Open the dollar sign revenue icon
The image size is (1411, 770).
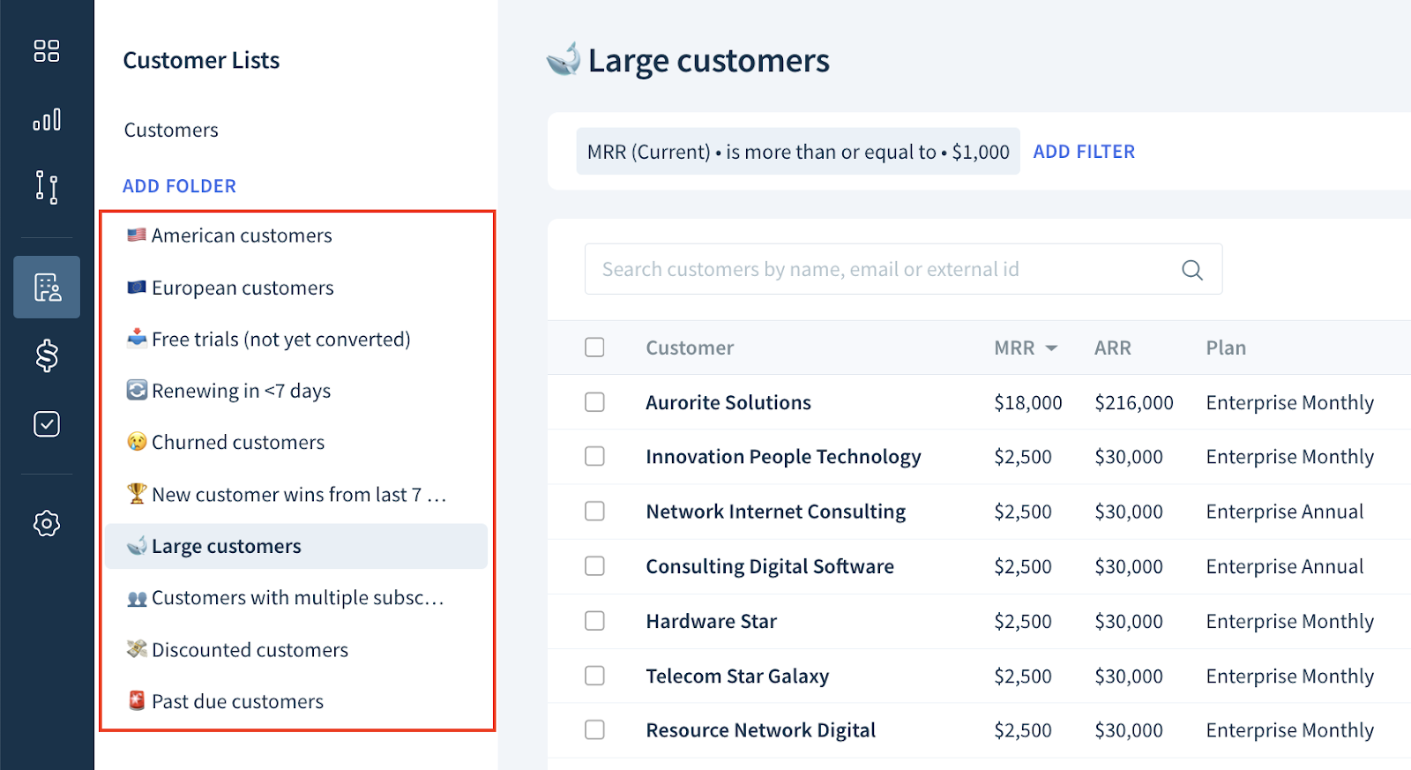[x=47, y=355]
